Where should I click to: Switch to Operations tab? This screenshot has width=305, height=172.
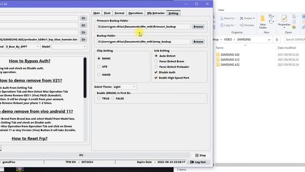(x=135, y=13)
